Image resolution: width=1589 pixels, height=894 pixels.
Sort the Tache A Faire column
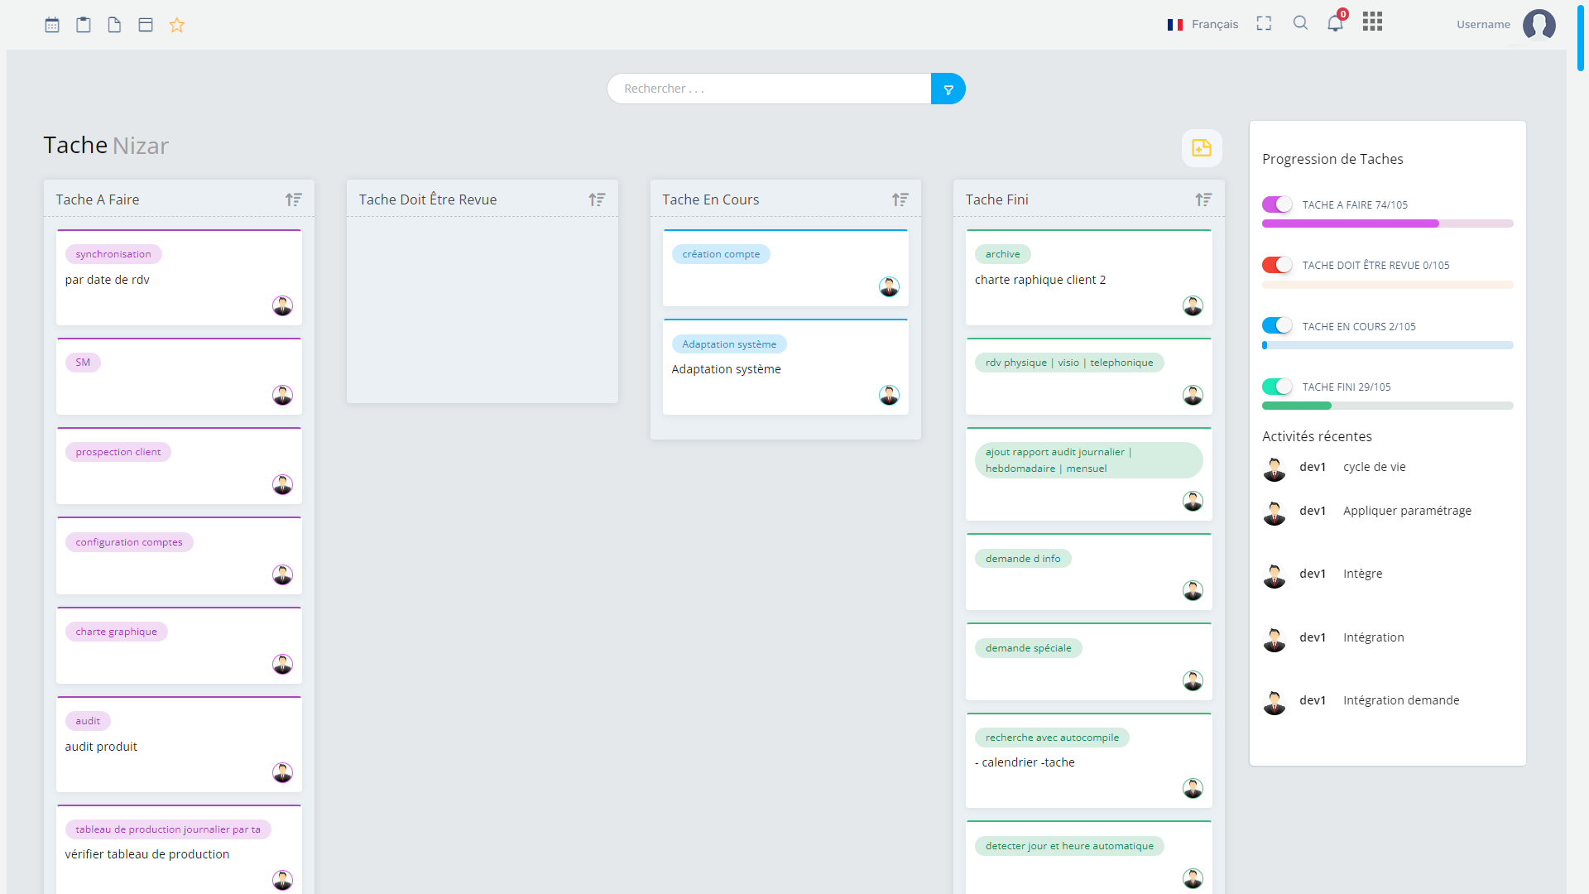(294, 199)
